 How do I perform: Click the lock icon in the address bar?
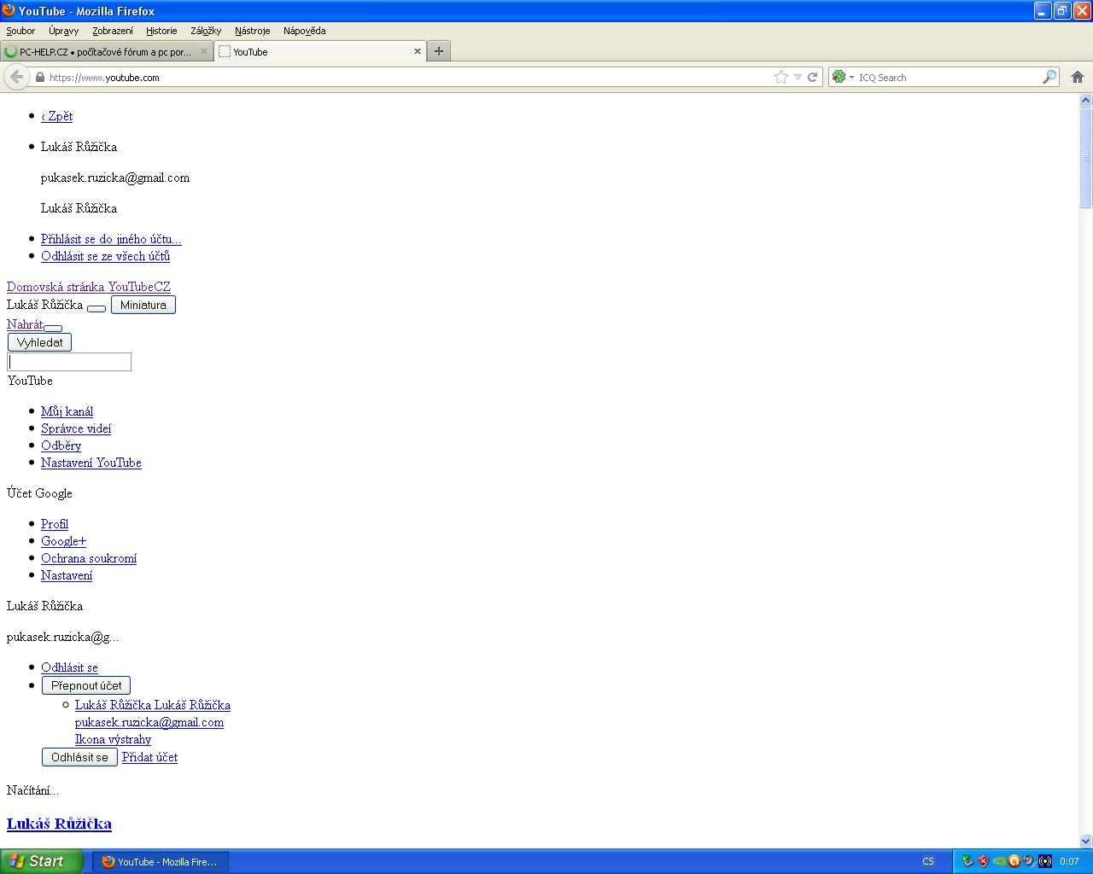coord(39,77)
